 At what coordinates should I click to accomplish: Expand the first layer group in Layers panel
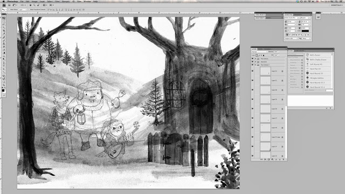256,59
